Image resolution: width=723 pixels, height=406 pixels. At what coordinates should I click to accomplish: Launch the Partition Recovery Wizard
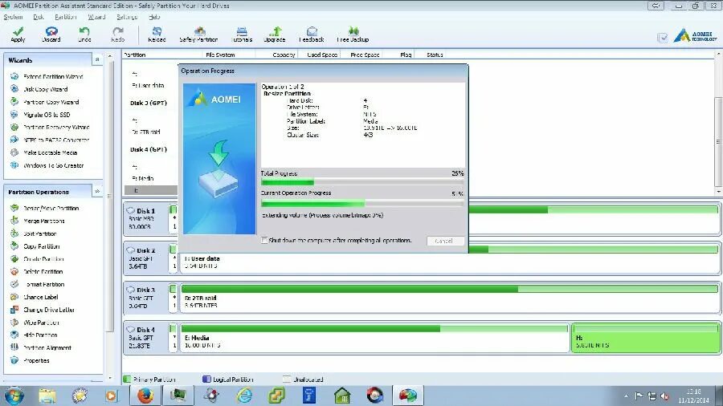[x=56, y=128]
